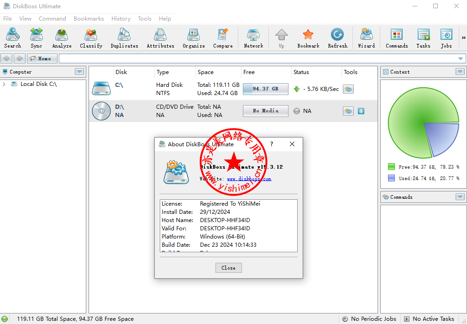
Task: Click the D:\ CD/DVD drive icon
Action: click(101, 111)
